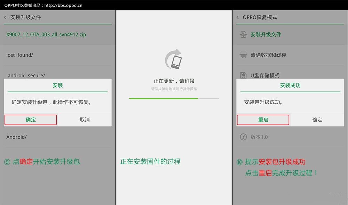This screenshot has height=205, width=348.
Task: Tap 重启 to reboot the phone
Action: (x=263, y=120)
